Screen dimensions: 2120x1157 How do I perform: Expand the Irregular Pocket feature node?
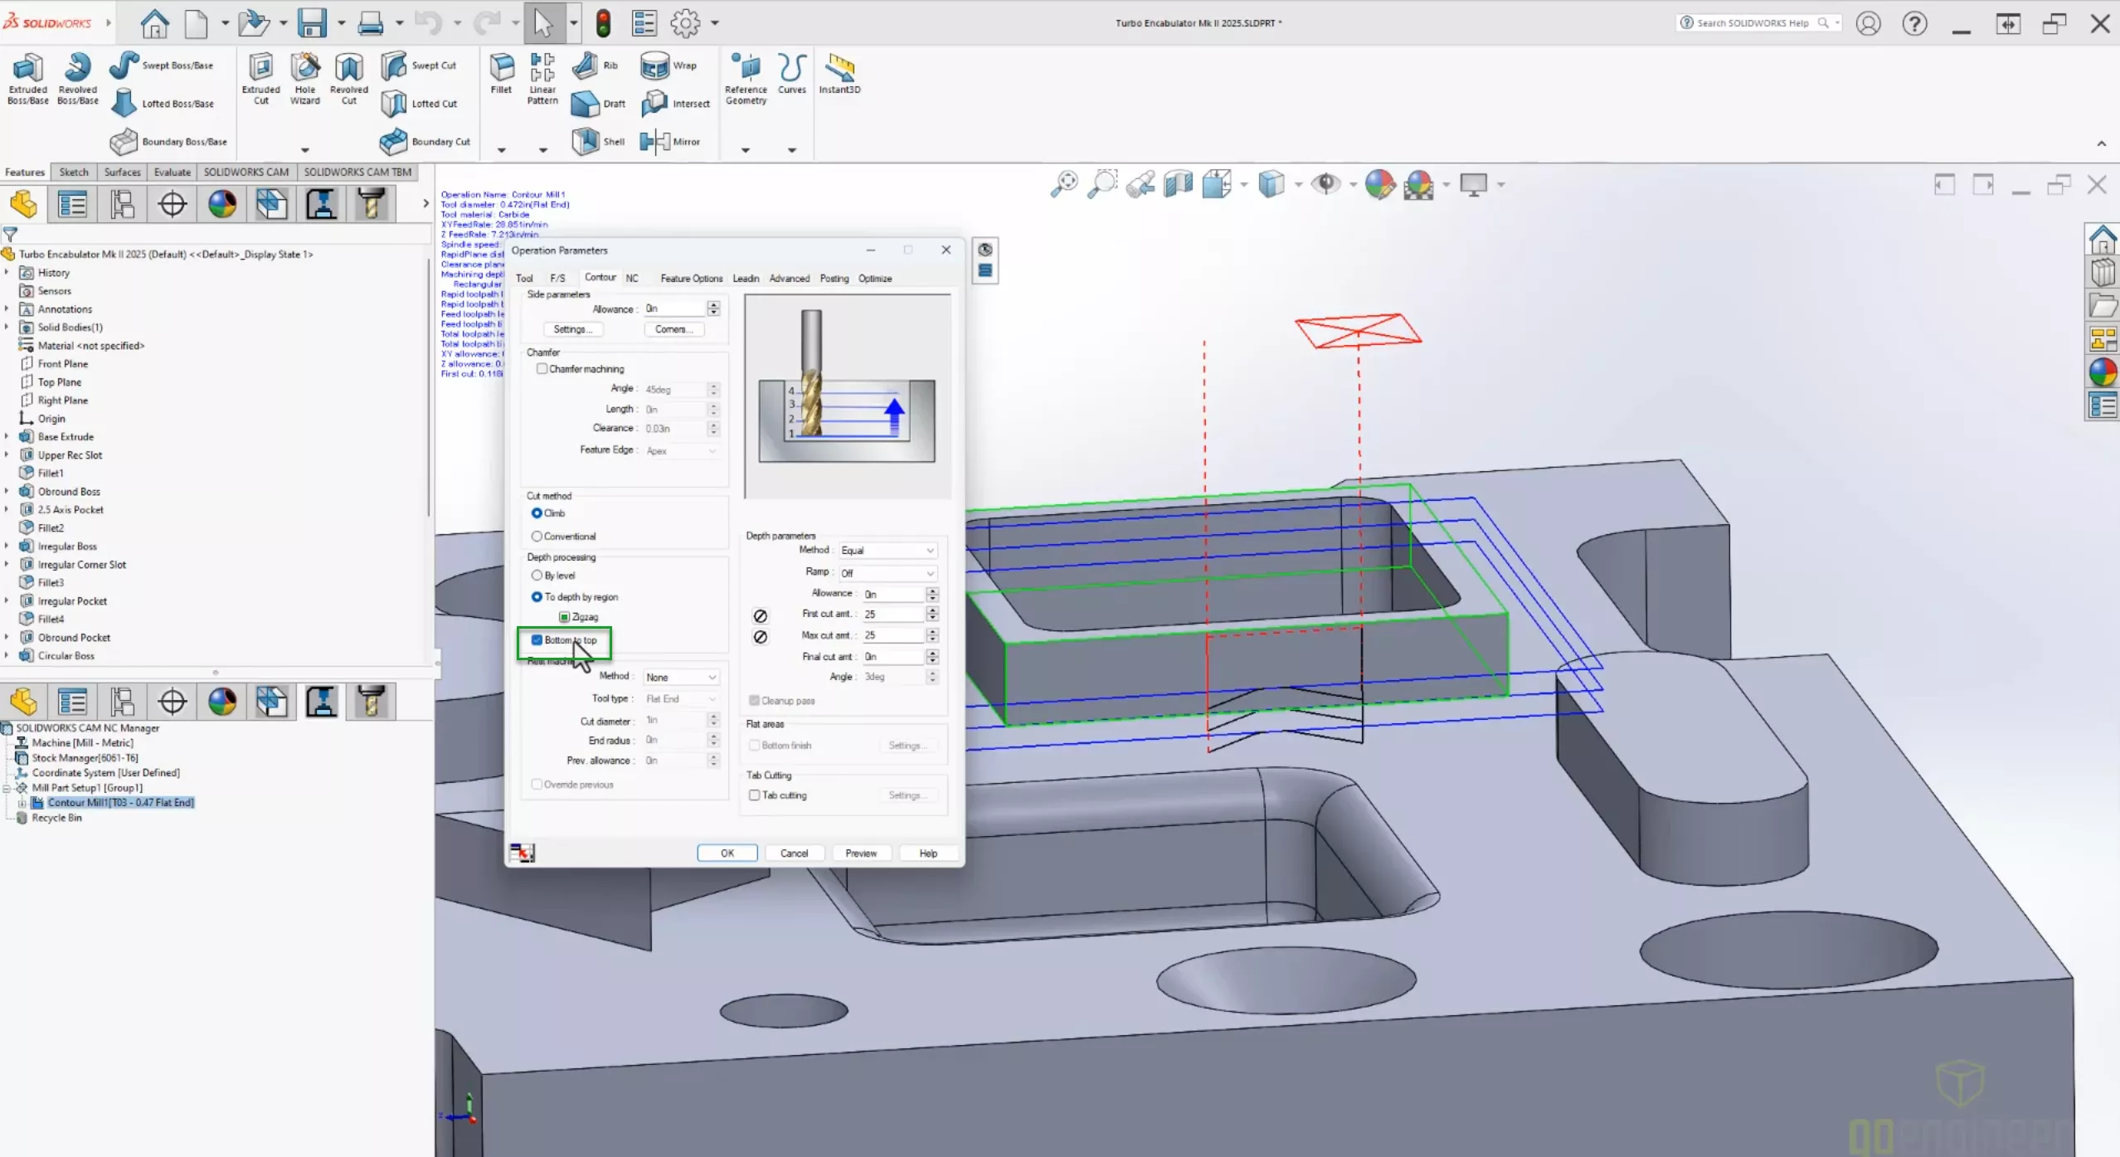7,601
